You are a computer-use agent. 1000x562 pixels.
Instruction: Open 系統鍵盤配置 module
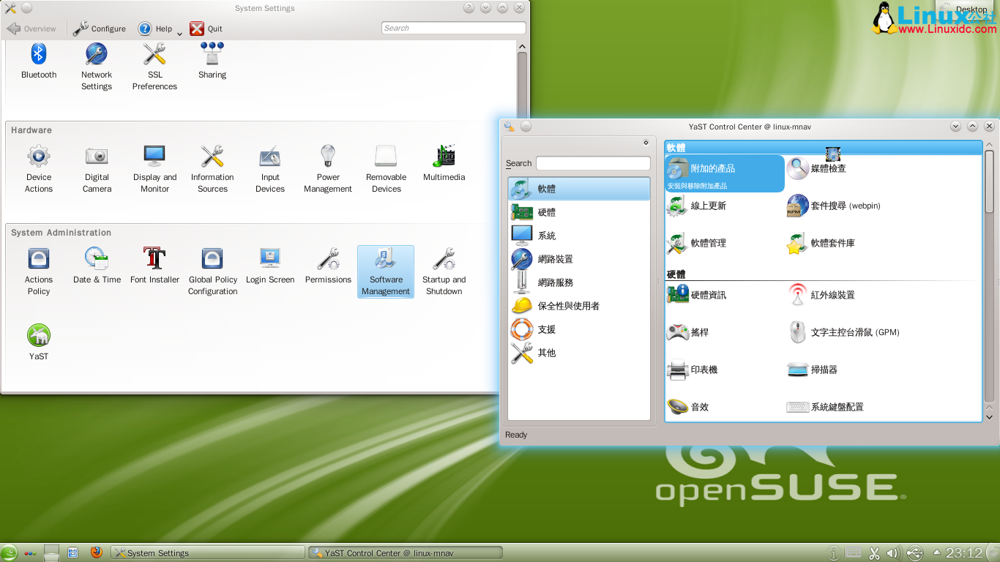click(825, 407)
